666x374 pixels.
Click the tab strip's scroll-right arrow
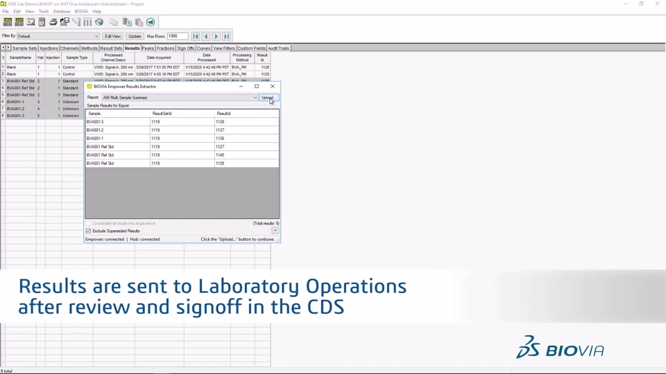click(8, 48)
